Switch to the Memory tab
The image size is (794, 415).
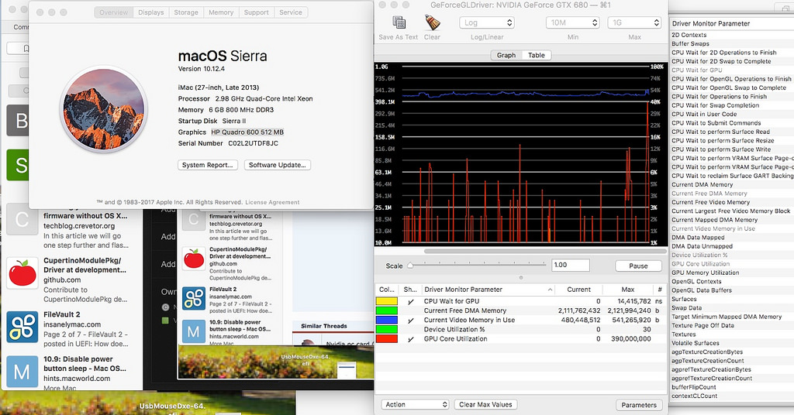221,12
